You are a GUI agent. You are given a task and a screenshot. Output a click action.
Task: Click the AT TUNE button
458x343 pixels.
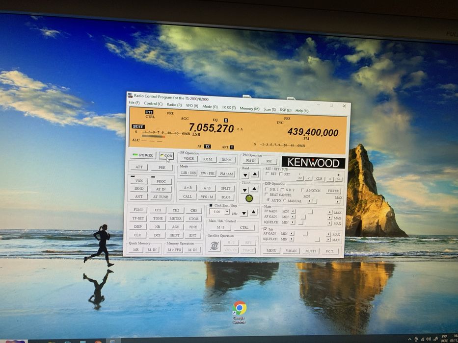[161, 197]
